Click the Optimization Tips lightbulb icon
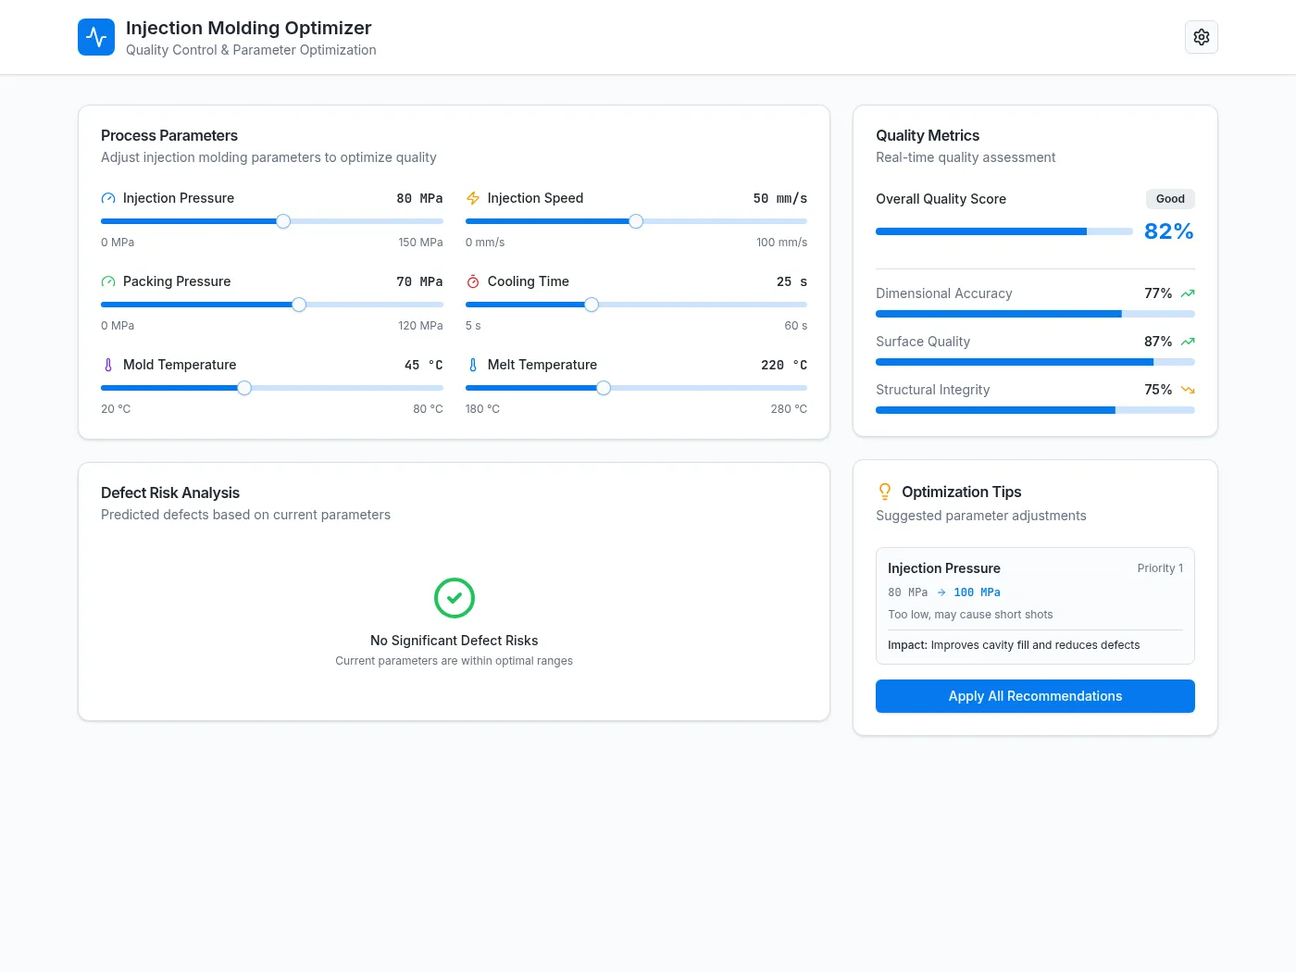 point(885,492)
